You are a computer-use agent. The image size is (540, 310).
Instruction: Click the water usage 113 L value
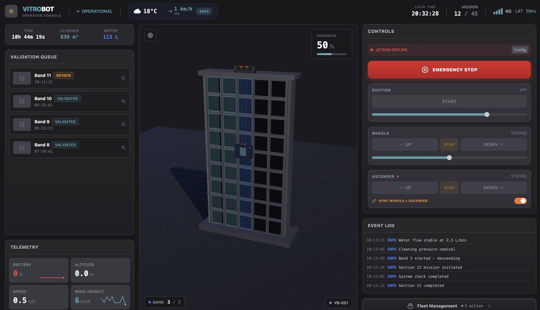coord(110,37)
